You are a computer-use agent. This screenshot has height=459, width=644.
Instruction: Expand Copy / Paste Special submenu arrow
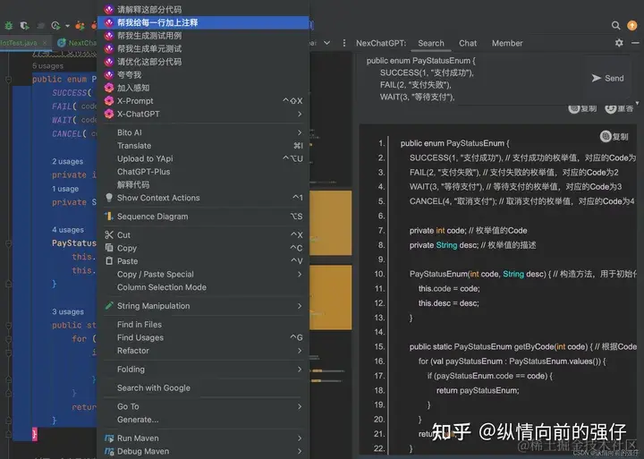300,274
